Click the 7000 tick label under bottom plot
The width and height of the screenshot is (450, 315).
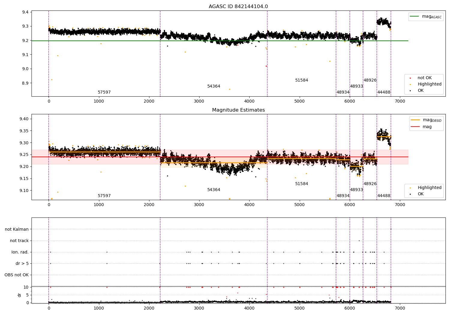[x=400, y=308]
